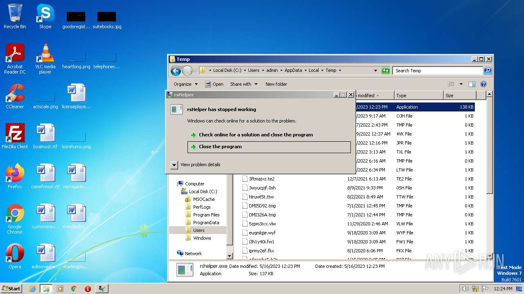Click in the Search Temp field

[438, 71]
